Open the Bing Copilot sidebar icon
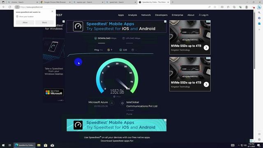The image size is (263, 148). (259, 7)
